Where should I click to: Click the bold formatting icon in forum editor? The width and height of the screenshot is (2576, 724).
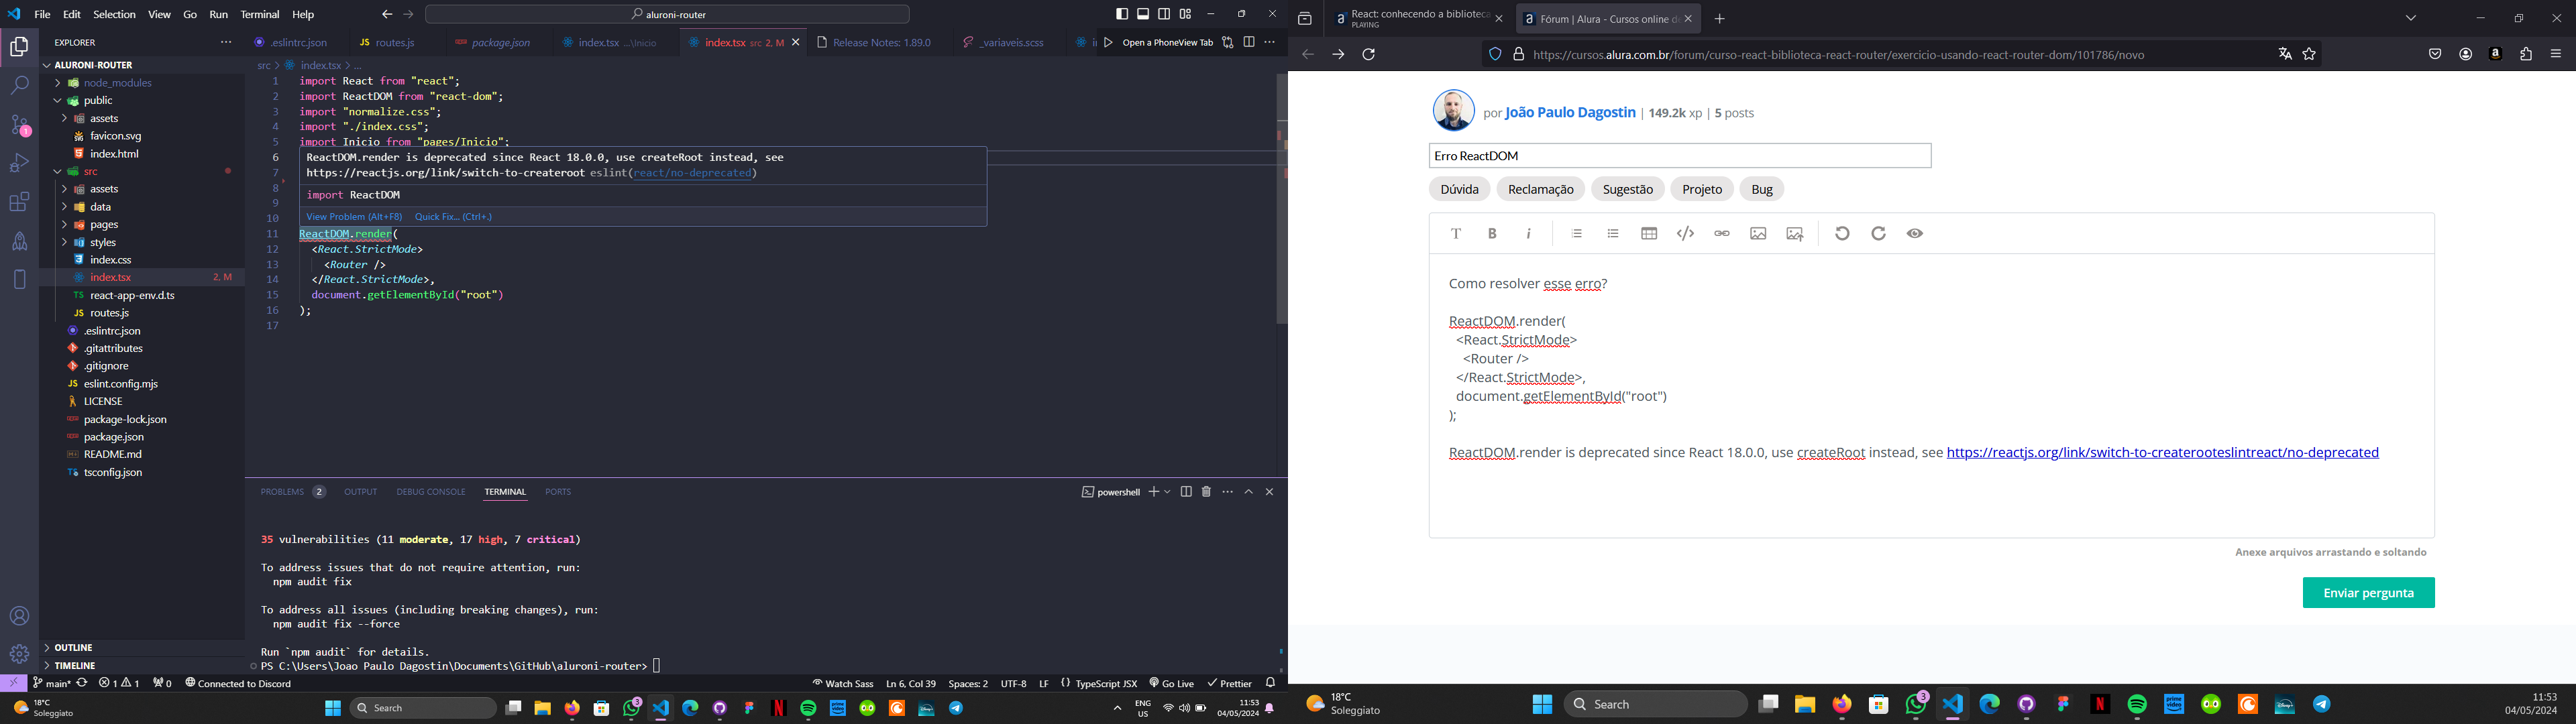click(1492, 233)
